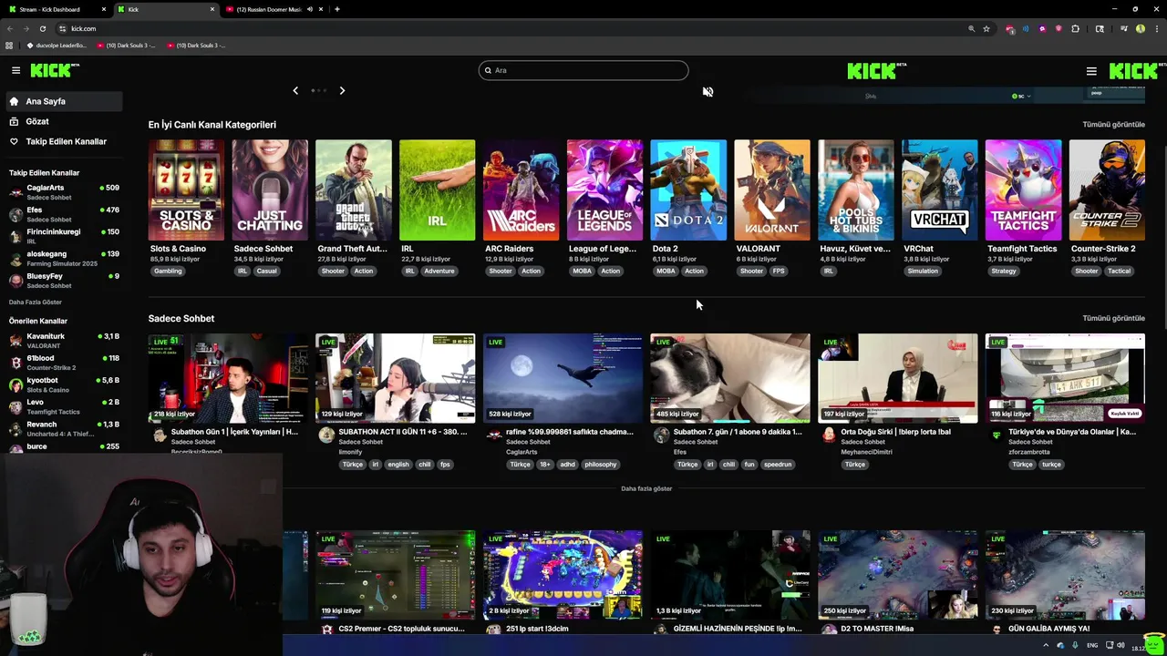Click Tümünü görüntüle for live categories
1167x656 pixels.
(1113, 124)
